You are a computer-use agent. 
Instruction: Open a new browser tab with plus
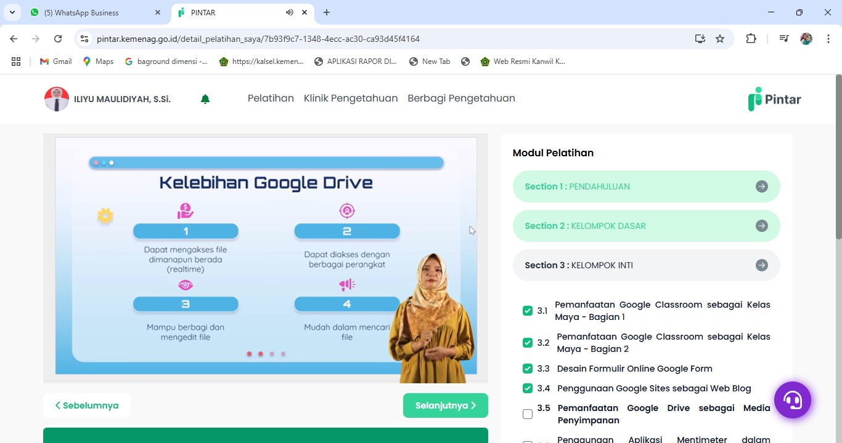327,12
